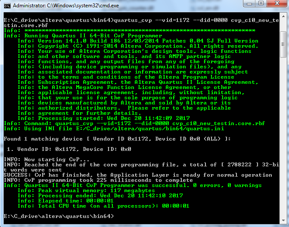Click the 'SUCCESS: CvP has finished' line
Viewport: 289px width, 227px height.
coord(138,175)
